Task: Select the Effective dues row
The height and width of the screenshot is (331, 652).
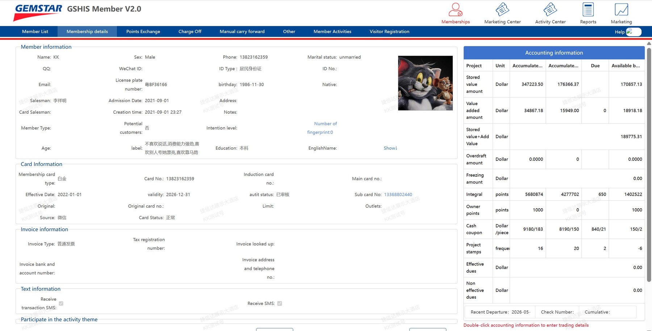Action: (554, 268)
